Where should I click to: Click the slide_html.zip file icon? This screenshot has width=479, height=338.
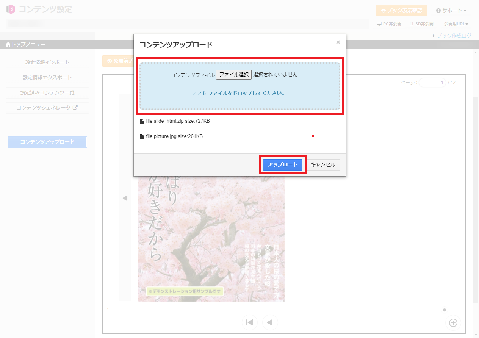[142, 121]
